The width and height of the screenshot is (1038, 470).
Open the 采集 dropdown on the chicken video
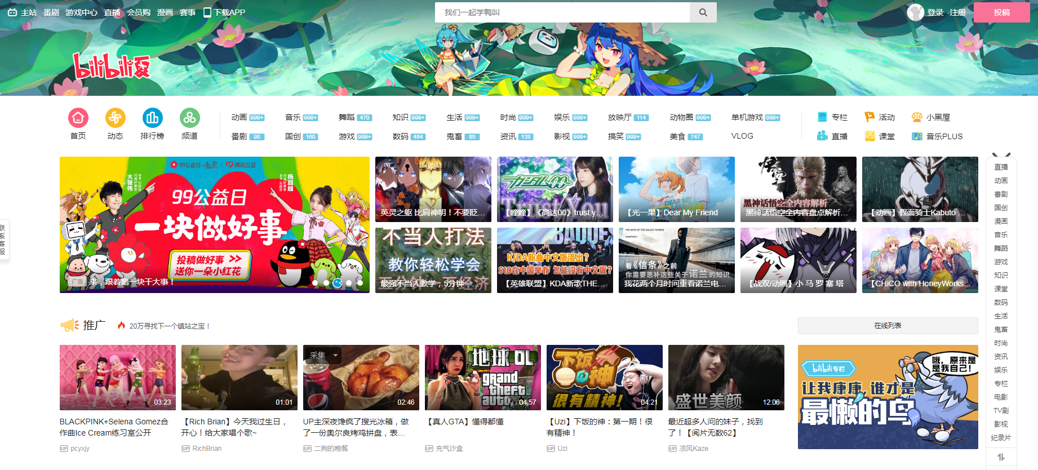coord(323,355)
